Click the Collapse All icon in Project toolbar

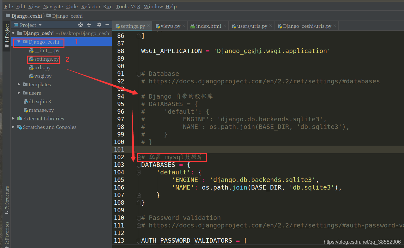pos(89,25)
